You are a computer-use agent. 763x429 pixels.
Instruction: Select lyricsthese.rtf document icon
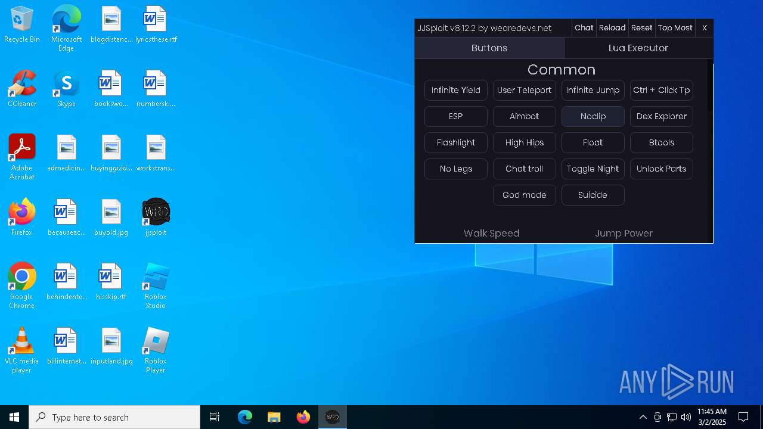[x=156, y=24]
